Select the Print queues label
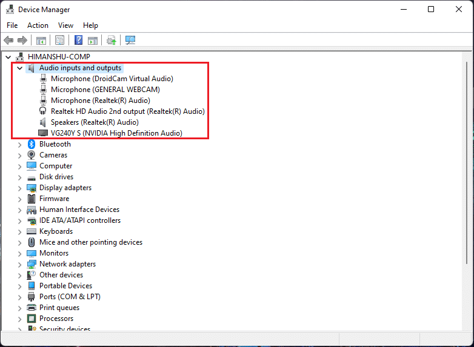This screenshot has width=474, height=347. [59, 308]
